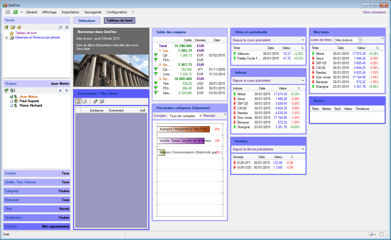The image size is (391, 240).
Task: Click the add account holder icon
Action: click(x=7, y=90)
